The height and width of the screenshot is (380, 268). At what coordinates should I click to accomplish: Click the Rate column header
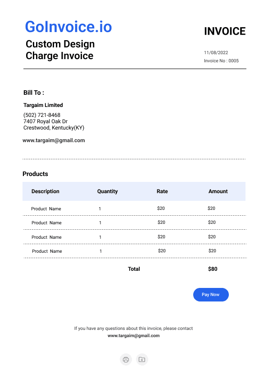click(x=162, y=191)
